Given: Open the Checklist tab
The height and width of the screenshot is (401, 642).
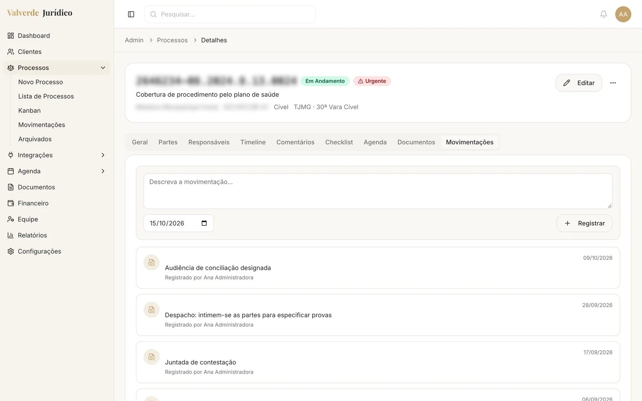Looking at the screenshot, I should [339, 142].
